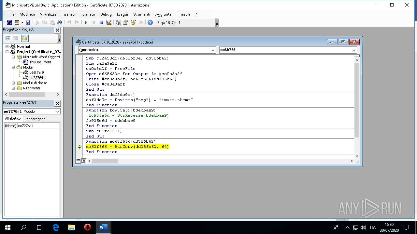Expand the Normal project node
This screenshot has height=234, width=417.
tap(7, 46)
